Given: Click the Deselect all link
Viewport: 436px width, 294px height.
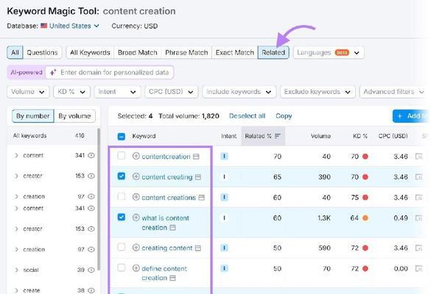Looking at the screenshot, I should (247, 116).
